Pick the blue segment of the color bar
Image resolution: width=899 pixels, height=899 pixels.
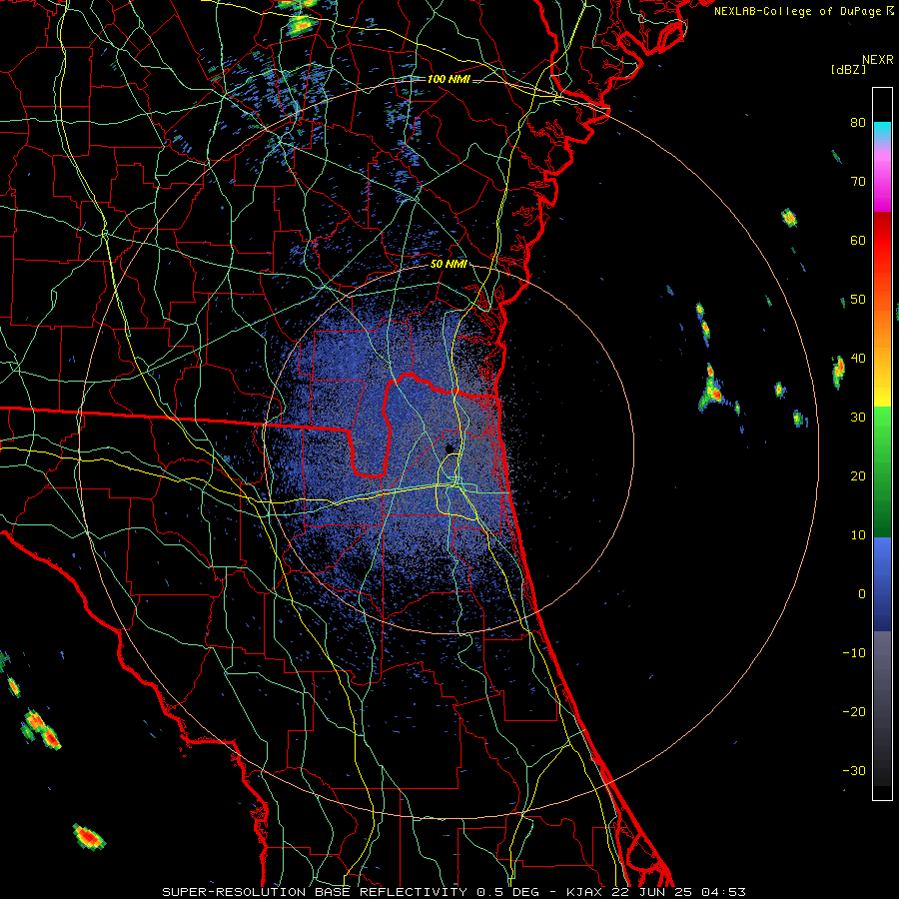tap(882, 583)
